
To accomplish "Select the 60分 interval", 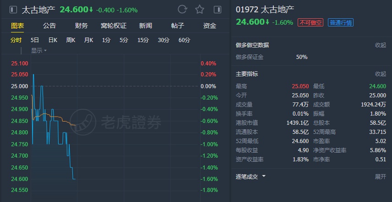I will click(x=184, y=40).
